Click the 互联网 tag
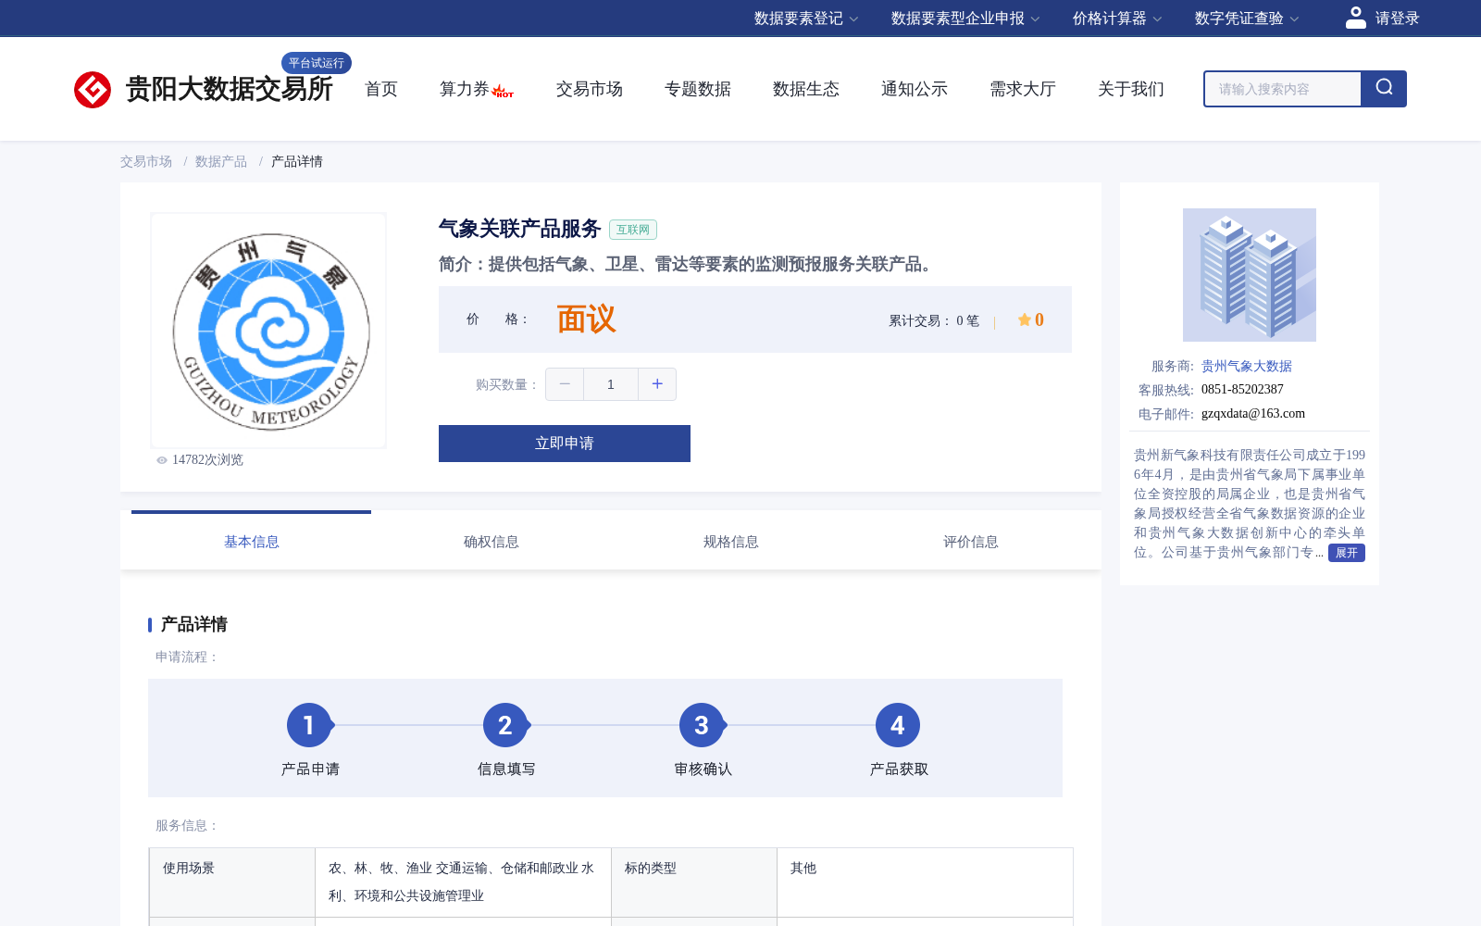1481x926 pixels. [x=633, y=230]
